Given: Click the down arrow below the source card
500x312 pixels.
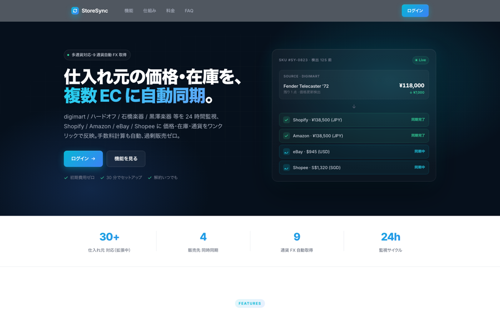Looking at the screenshot, I should [354, 107].
